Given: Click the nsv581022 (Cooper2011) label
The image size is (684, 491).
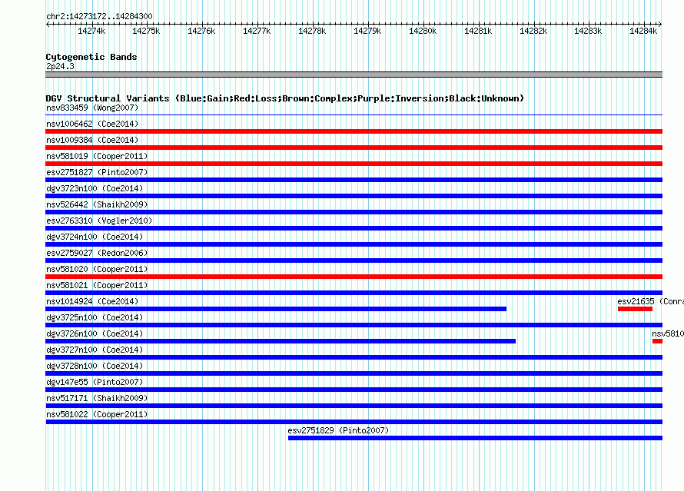Looking at the screenshot, I should (x=97, y=414).
